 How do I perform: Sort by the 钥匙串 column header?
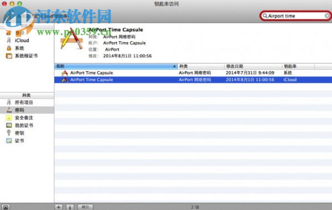pyautogui.click(x=298, y=66)
